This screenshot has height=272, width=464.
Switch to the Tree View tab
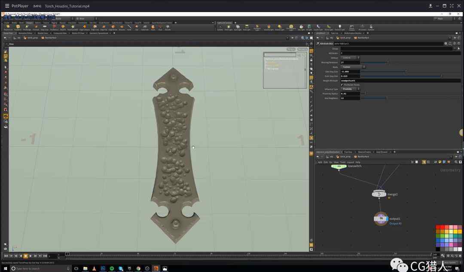coord(348,152)
